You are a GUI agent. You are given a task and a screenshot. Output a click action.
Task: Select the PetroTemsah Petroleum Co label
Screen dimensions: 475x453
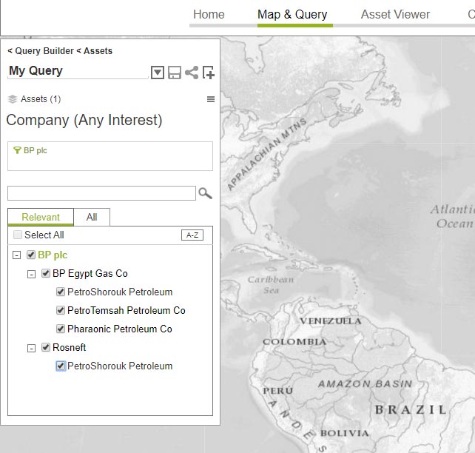click(x=127, y=310)
